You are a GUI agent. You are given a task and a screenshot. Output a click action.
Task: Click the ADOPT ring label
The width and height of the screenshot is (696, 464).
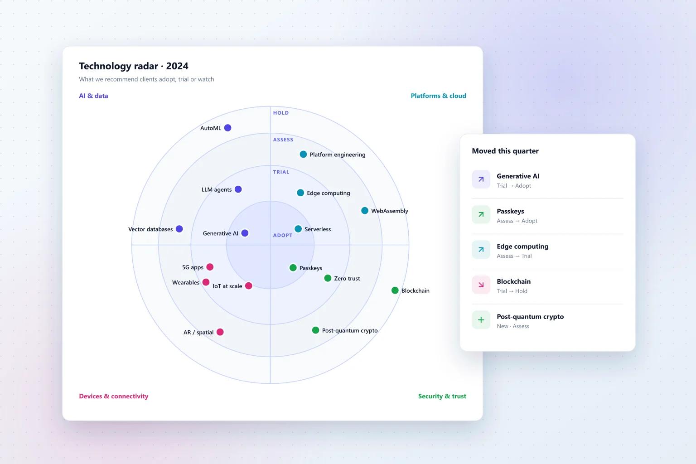[283, 235]
